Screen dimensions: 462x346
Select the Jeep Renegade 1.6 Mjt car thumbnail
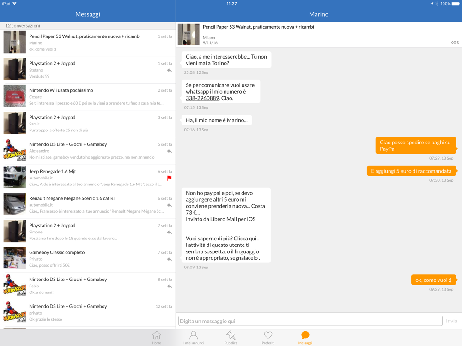[x=14, y=177]
